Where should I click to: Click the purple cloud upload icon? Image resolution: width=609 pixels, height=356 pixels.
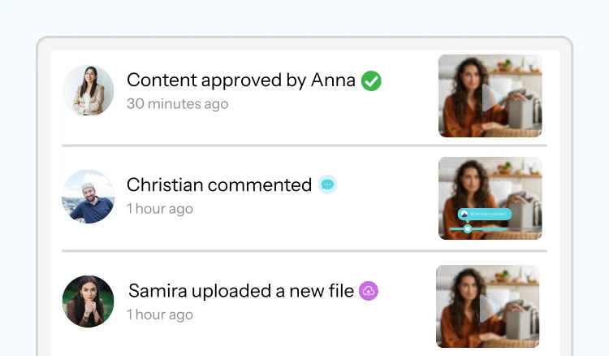pos(369,291)
